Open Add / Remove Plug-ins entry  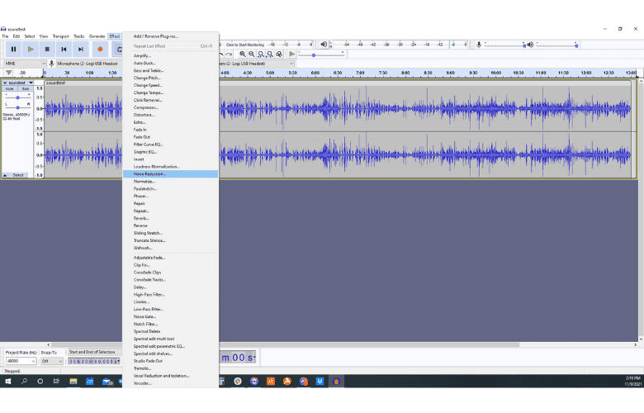(155, 36)
